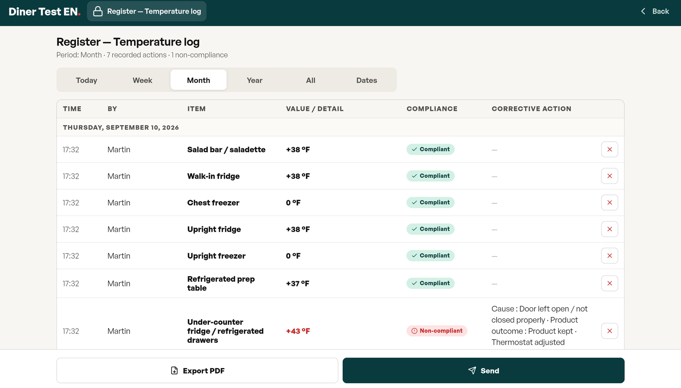Remove the Upright fridge record

(x=609, y=229)
